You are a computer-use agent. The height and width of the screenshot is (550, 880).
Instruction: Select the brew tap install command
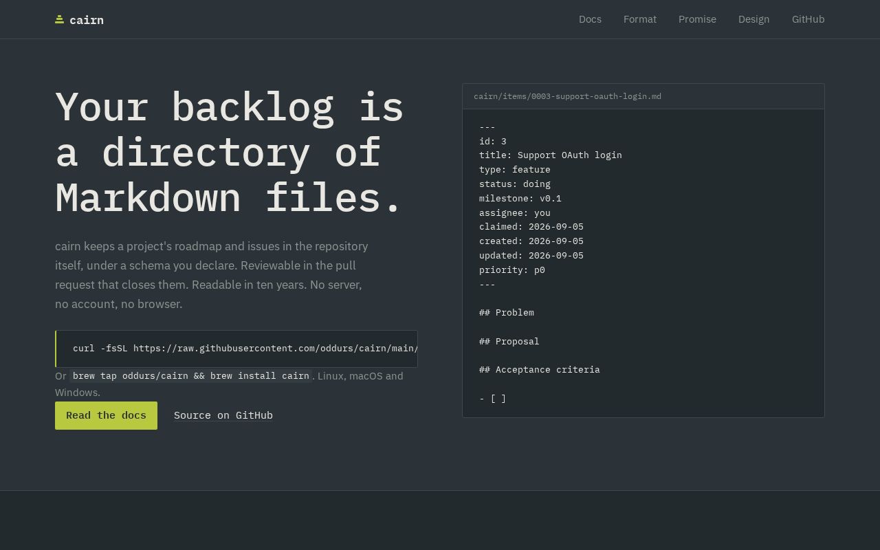point(191,376)
